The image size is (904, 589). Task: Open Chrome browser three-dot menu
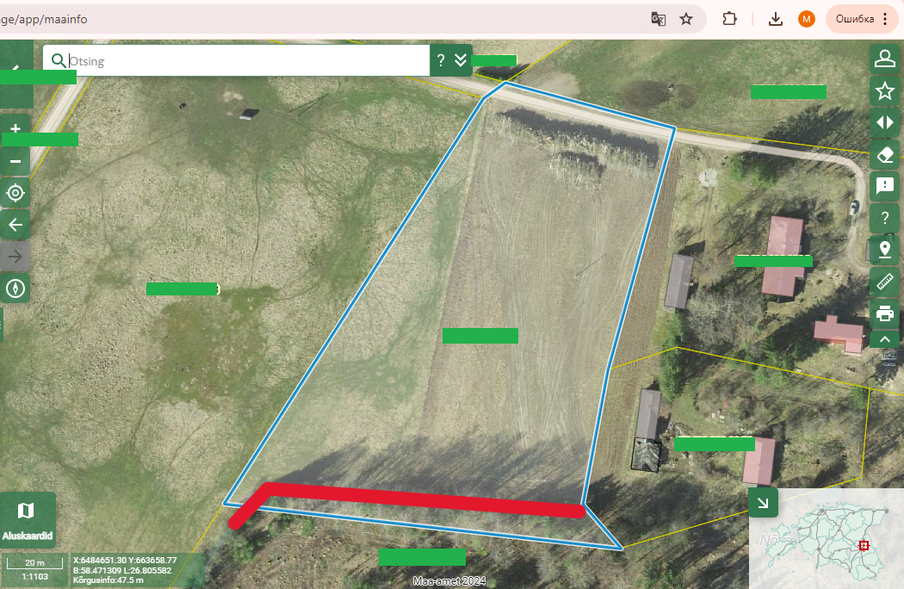click(x=885, y=19)
